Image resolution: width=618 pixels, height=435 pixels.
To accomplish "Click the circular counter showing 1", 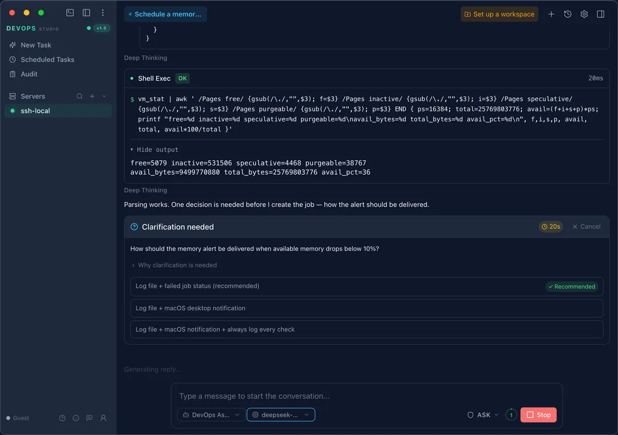I will [x=511, y=415].
